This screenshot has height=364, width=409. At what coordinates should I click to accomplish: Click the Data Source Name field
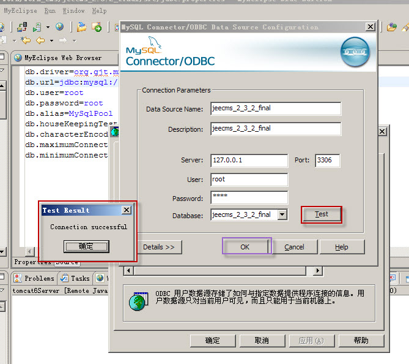tap(276, 108)
